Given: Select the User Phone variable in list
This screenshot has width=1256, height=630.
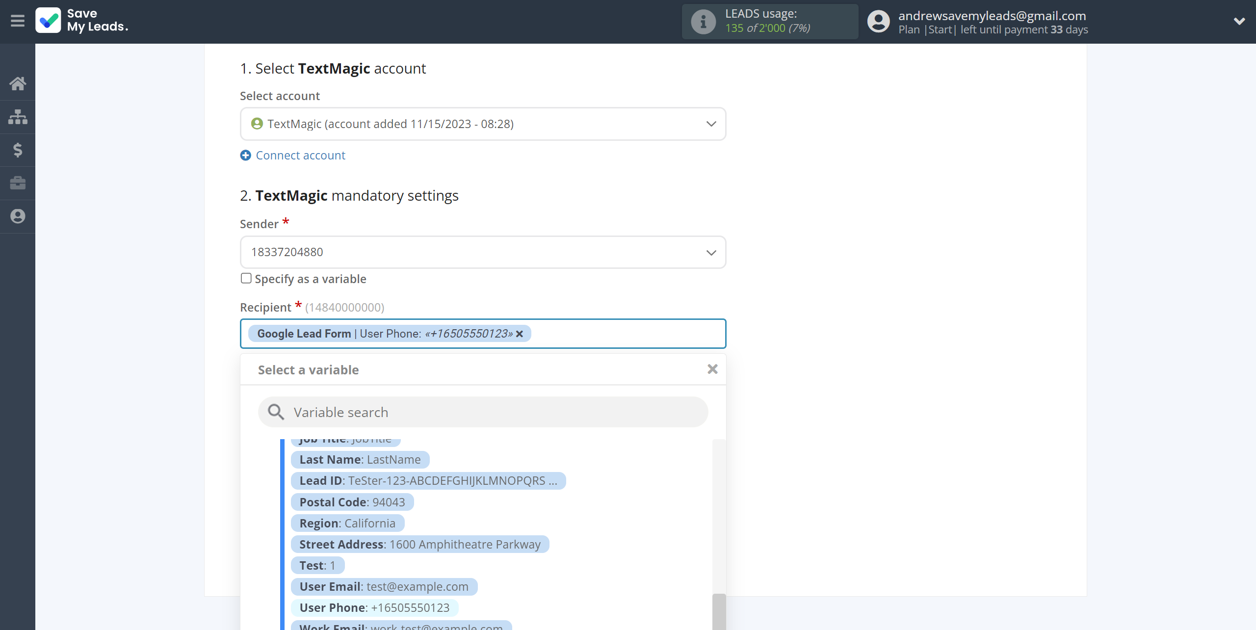Looking at the screenshot, I should [x=374, y=608].
